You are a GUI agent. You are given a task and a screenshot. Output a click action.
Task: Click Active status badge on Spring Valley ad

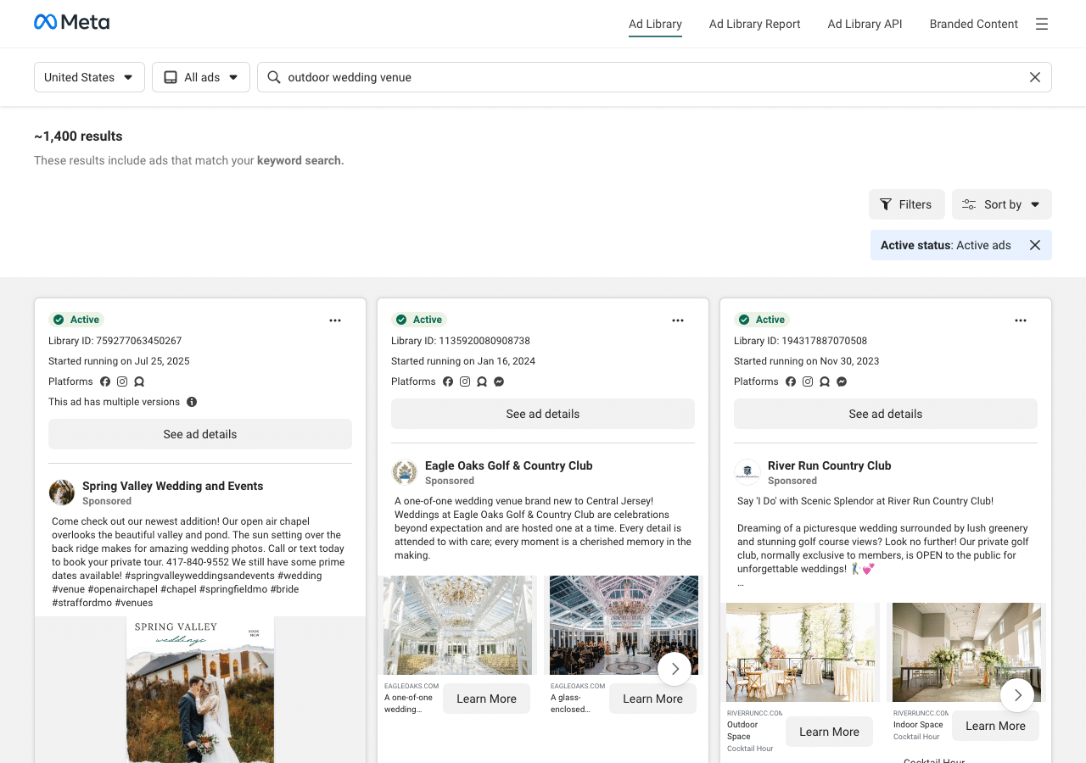76,320
